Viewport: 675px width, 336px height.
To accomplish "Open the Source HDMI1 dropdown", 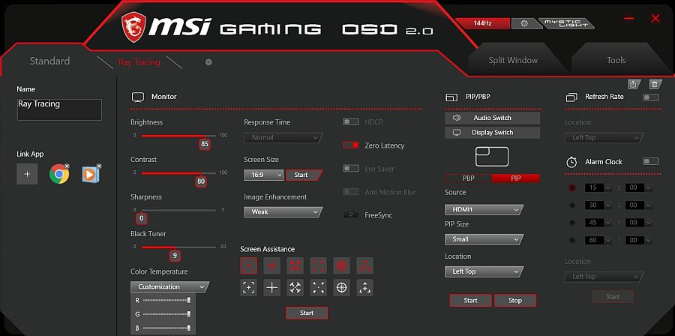I will pos(484,209).
